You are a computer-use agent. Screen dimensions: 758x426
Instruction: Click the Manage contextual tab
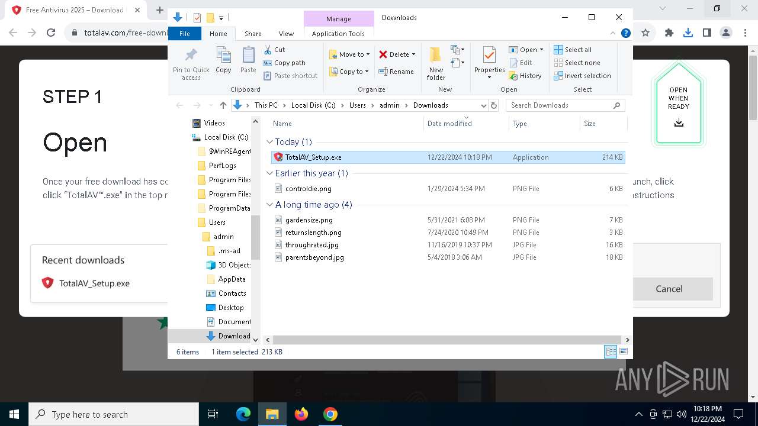tap(339, 19)
